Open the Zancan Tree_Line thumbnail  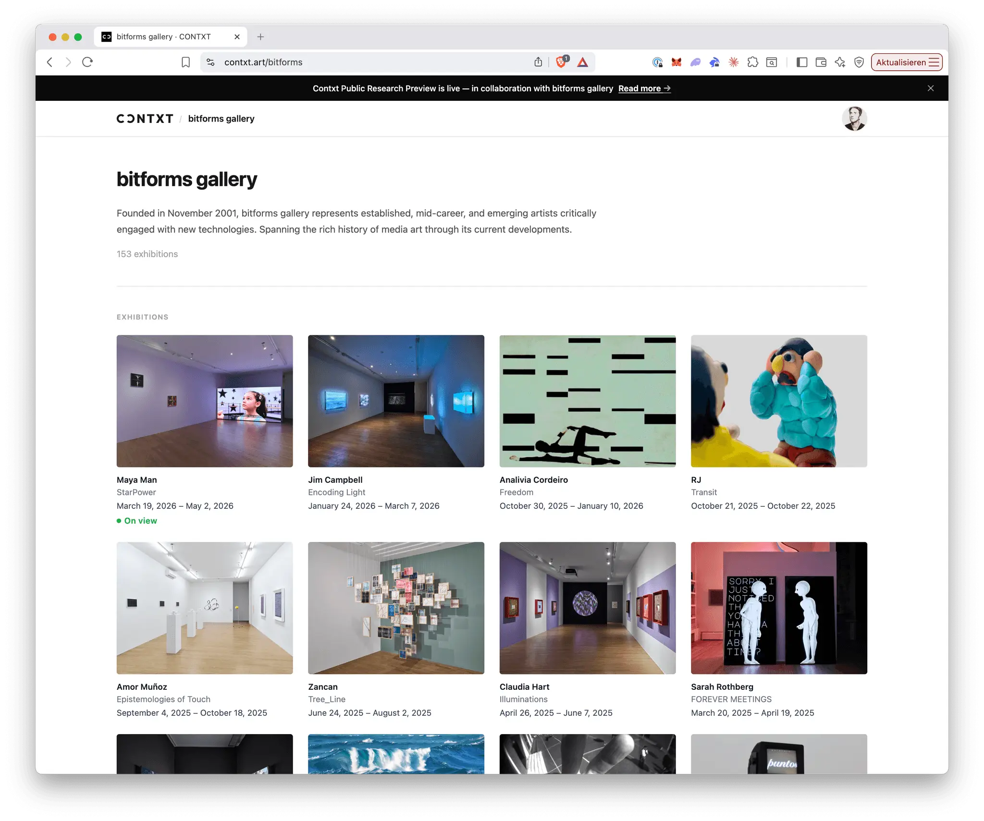(x=396, y=608)
